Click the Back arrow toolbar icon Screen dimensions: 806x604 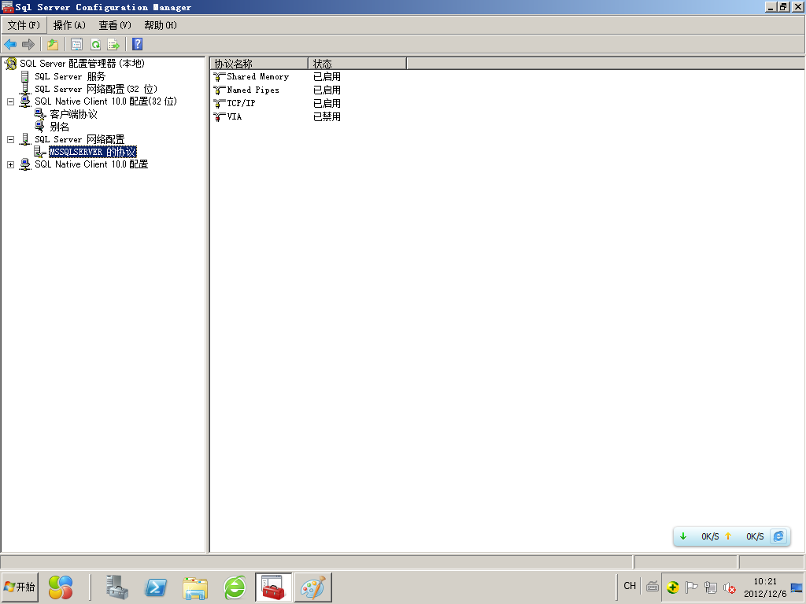10,45
